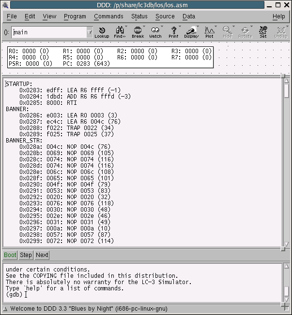
Task: Open the window menu at title bar left
Action: [5, 5]
